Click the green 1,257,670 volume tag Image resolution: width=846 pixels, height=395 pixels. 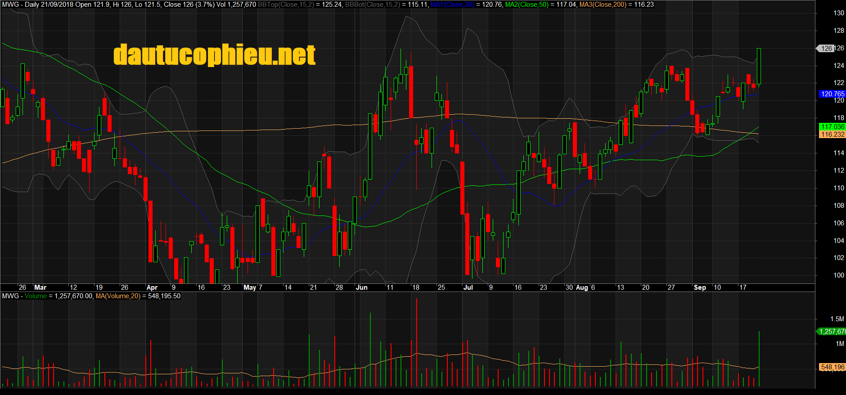(832, 332)
